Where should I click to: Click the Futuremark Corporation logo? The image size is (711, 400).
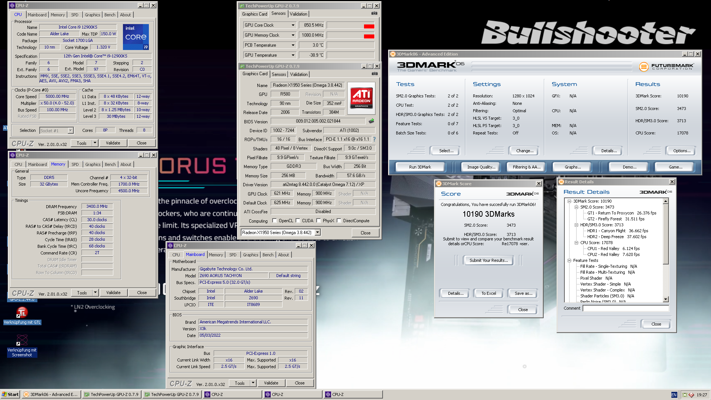[667, 67]
